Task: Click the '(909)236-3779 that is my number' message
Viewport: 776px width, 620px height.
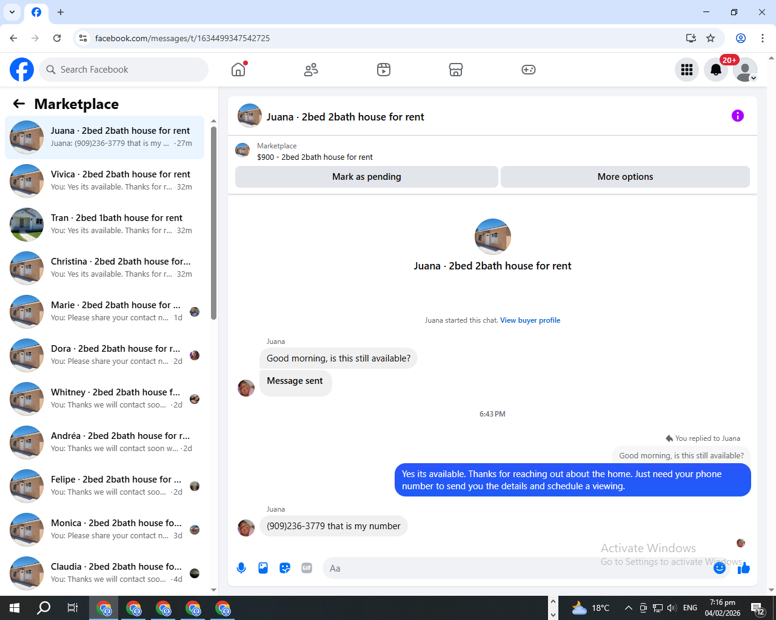Action: point(333,526)
